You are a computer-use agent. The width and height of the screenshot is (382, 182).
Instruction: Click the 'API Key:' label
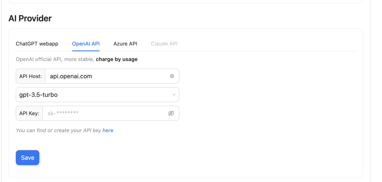(29, 113)
